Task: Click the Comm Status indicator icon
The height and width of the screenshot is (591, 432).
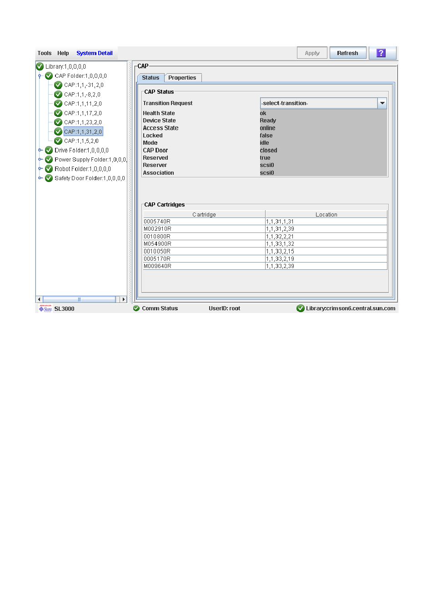Action: (136, 308)
